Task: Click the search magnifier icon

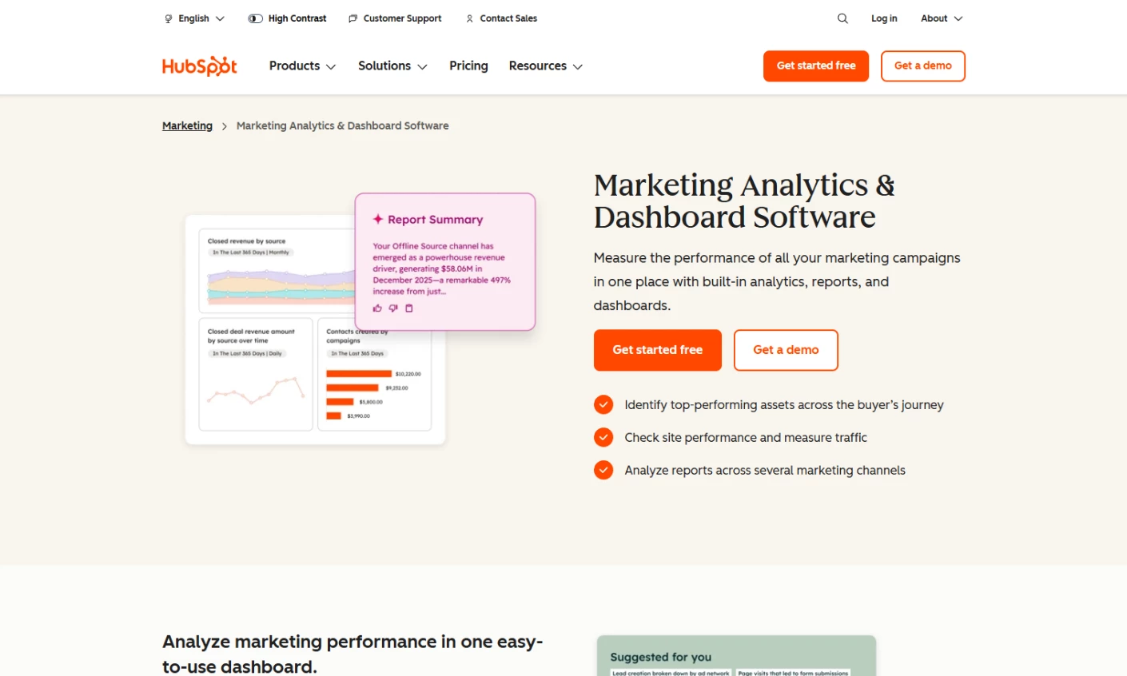Action: coord(842,18)
